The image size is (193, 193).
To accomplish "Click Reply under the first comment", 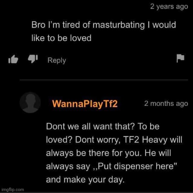I will pos(57,60).
